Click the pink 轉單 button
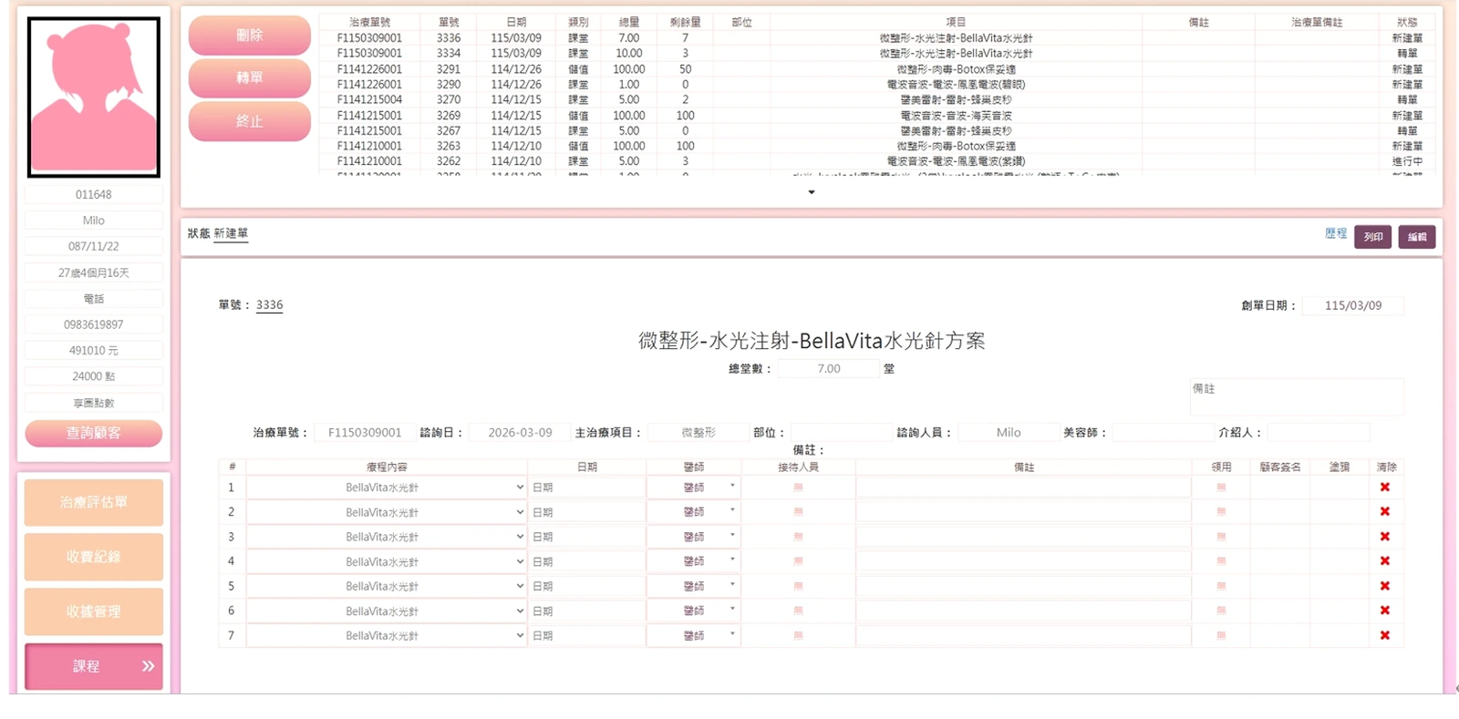Image resolution: width=1459 pixels, height=719 pixels. 250,78
